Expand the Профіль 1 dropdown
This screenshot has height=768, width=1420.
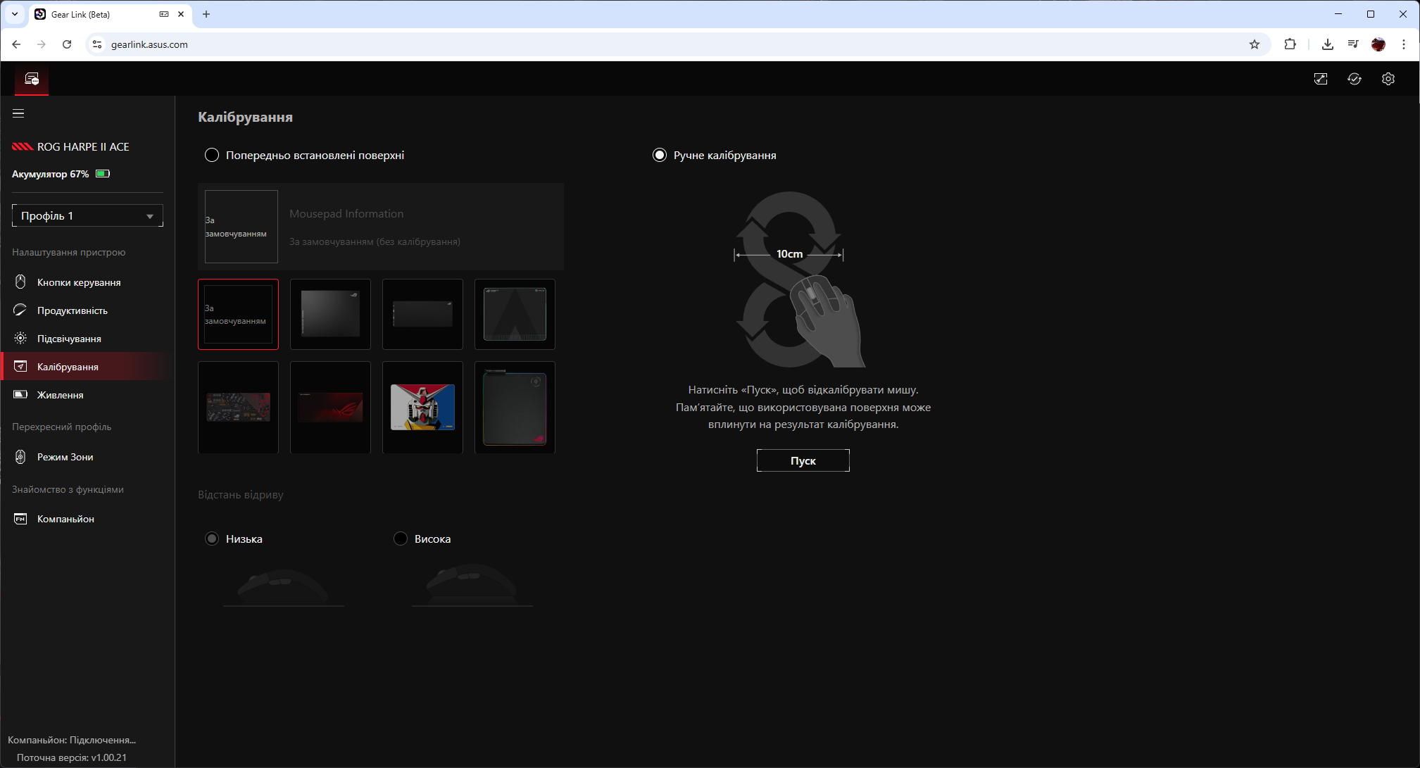pos(87,215)
